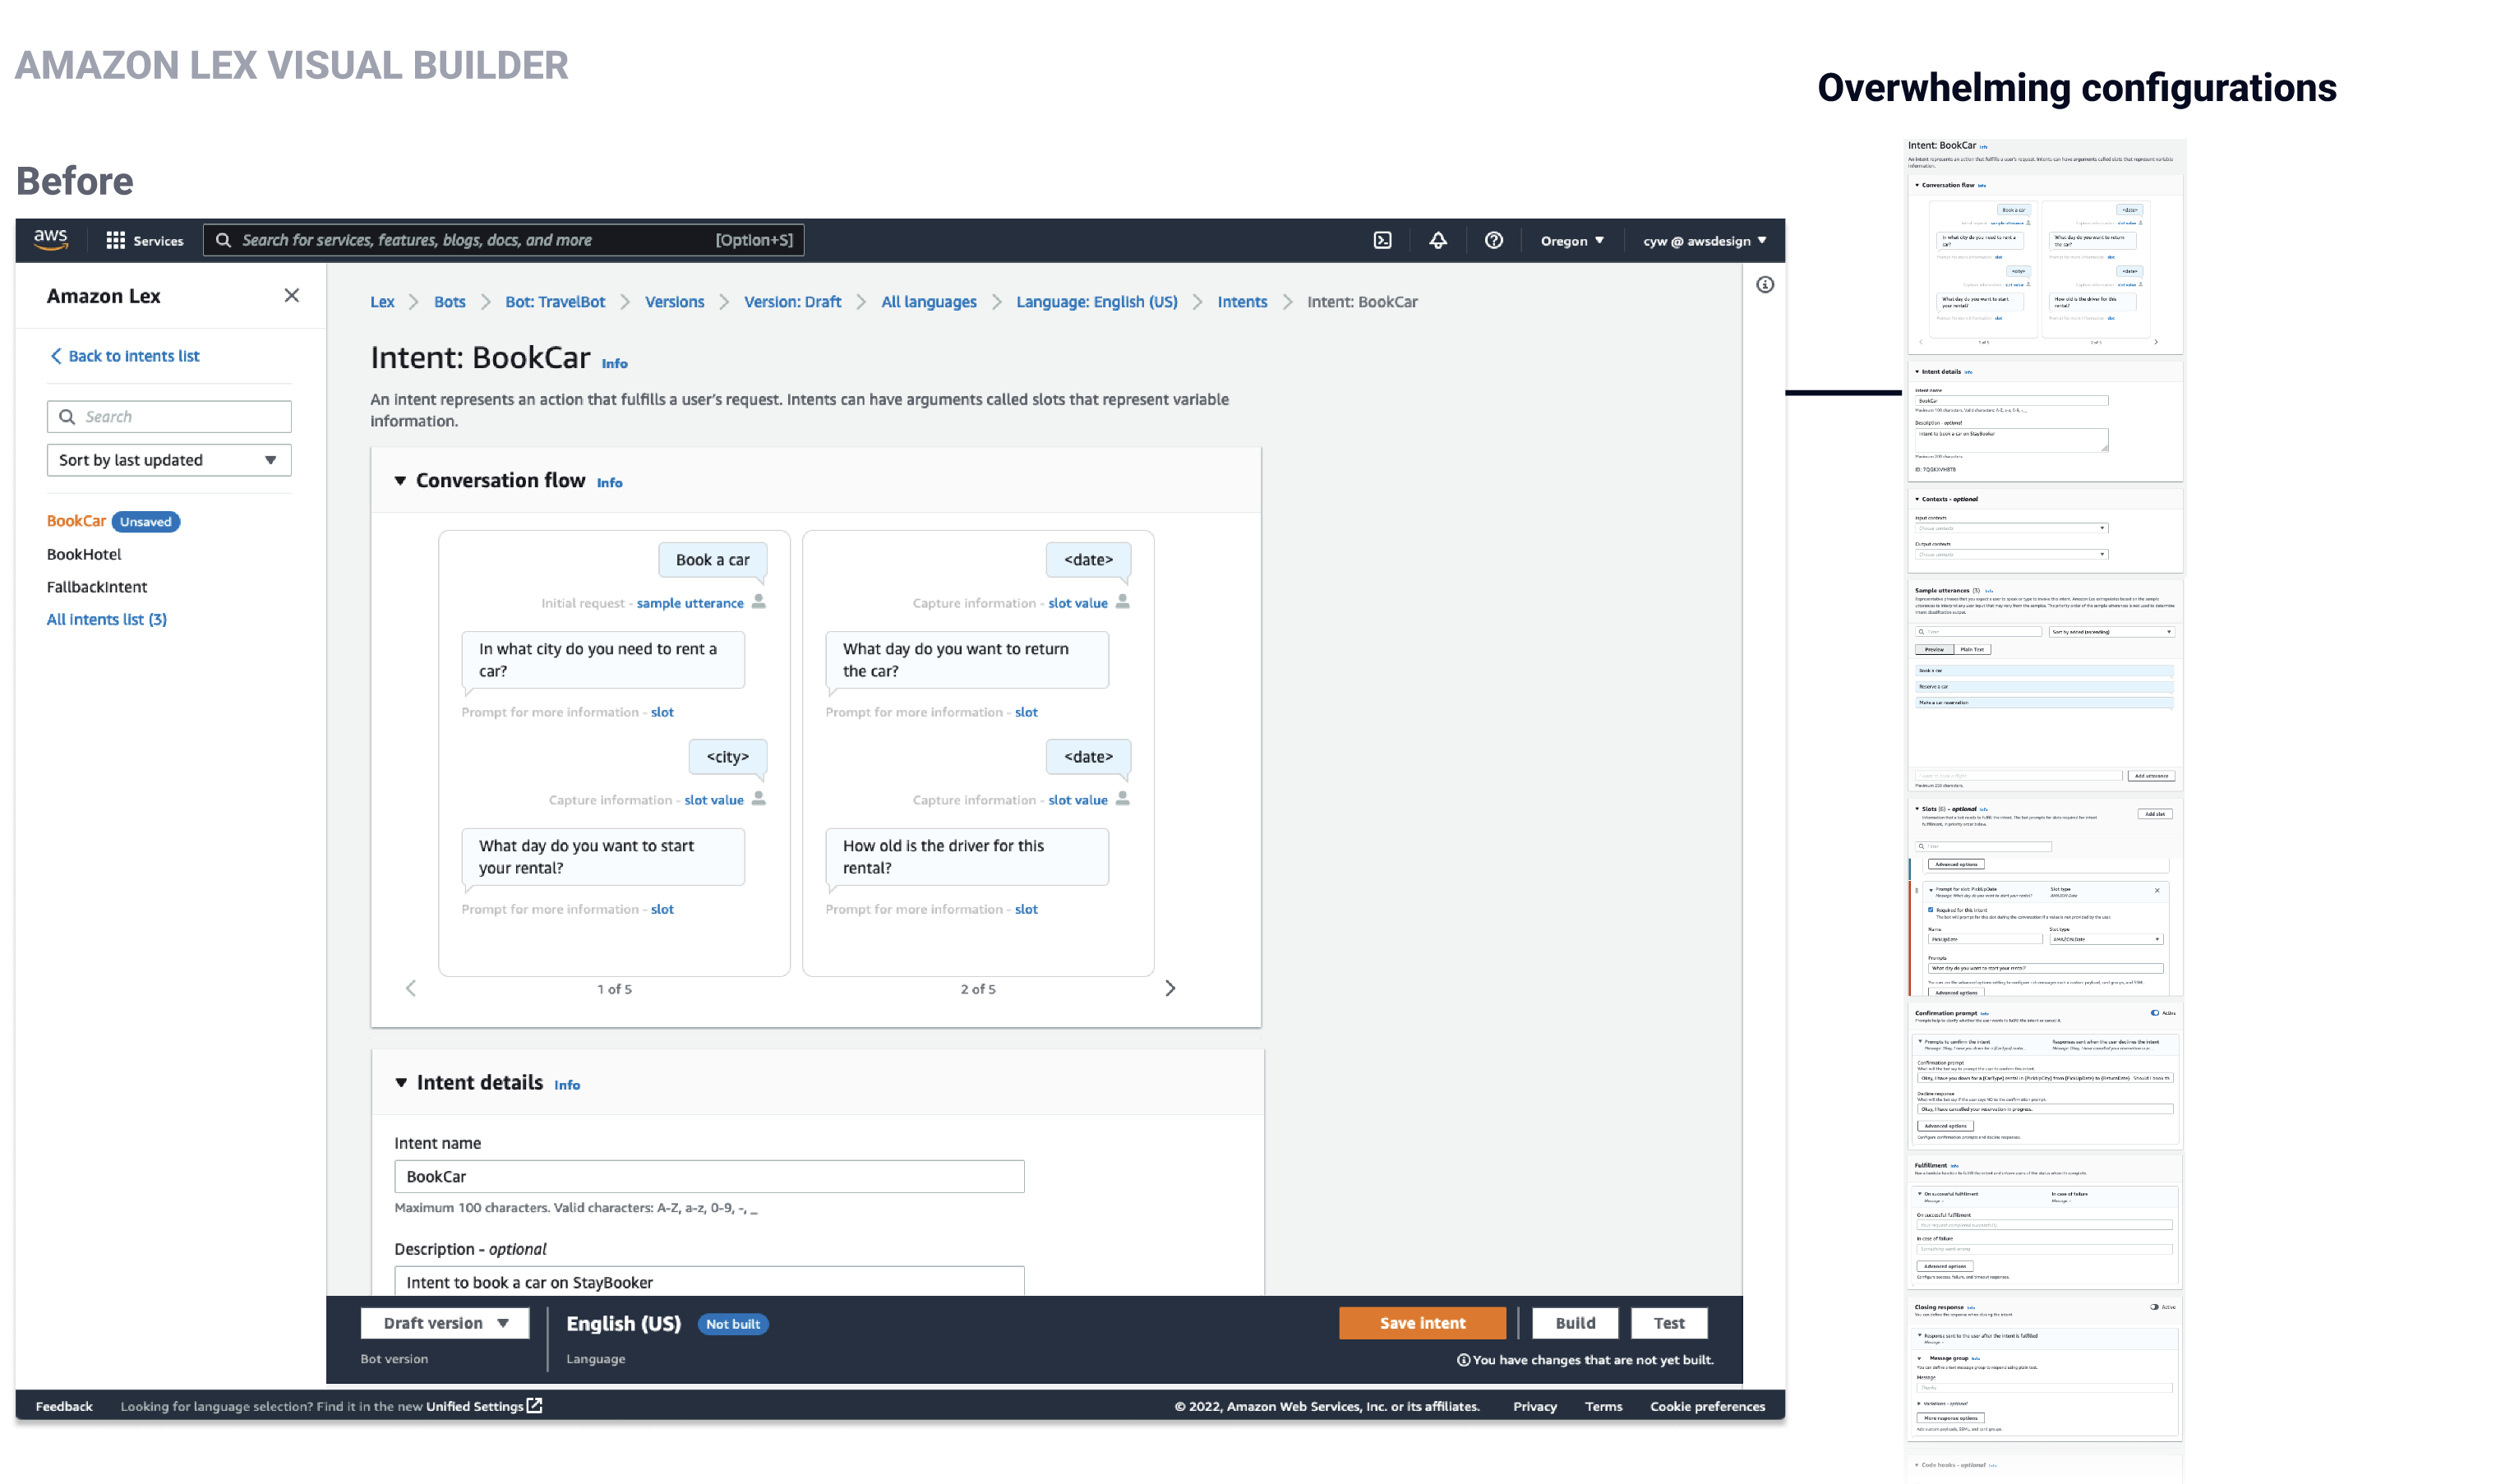Click the Language: English (US) breadcrumb
2510x1484 pixels.
point(1097,302)
